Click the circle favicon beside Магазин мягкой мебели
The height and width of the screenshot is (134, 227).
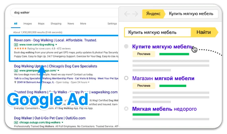pos(126,78)
